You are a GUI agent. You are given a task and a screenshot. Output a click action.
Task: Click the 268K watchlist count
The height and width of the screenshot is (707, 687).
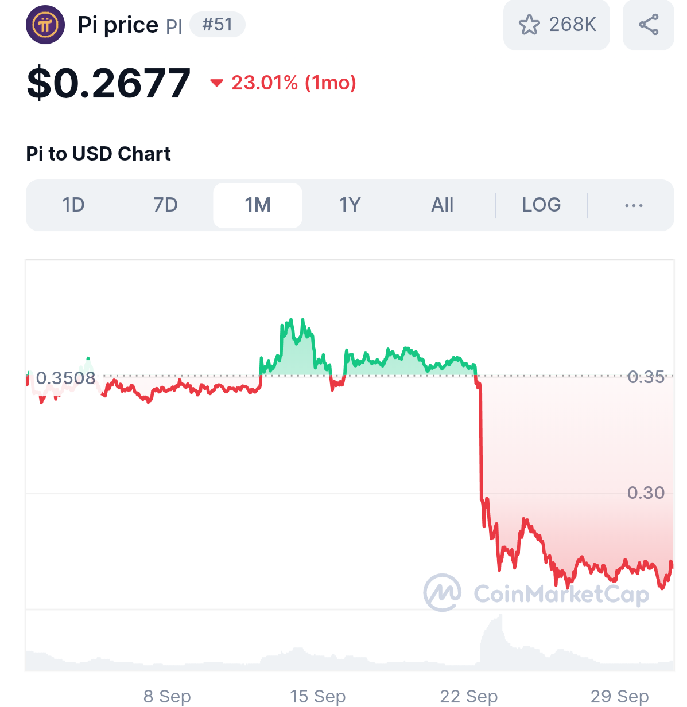pos(572,25)
